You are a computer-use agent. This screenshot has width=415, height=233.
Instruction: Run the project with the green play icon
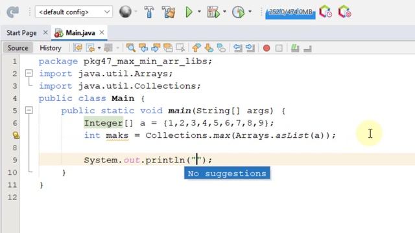189,12
